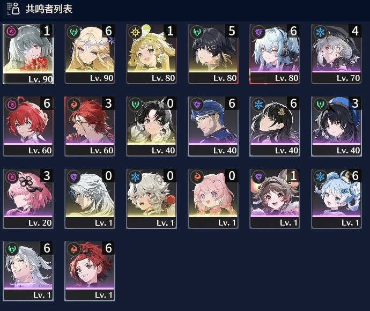This screenshot has width=370, height=311.
Task: Select the red ponytail Lv. 1 resonator
Action: (x=90, y=271)
